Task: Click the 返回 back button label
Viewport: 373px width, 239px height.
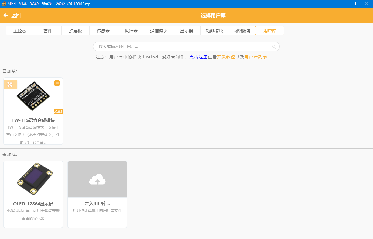Action: 16,15
